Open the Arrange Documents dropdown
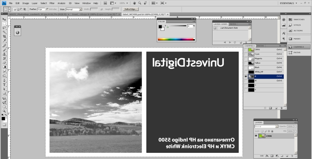Viewport: 312px width, 159px height. 155,3
